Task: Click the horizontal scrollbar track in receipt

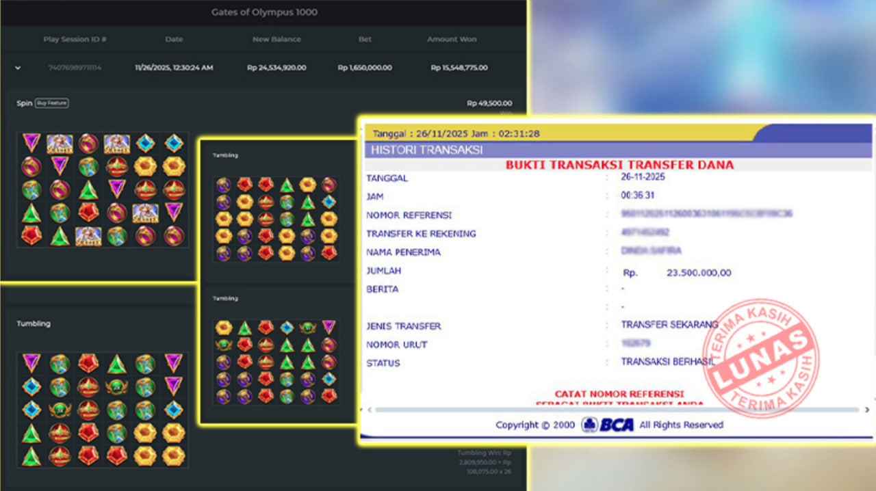Action: 616,410
